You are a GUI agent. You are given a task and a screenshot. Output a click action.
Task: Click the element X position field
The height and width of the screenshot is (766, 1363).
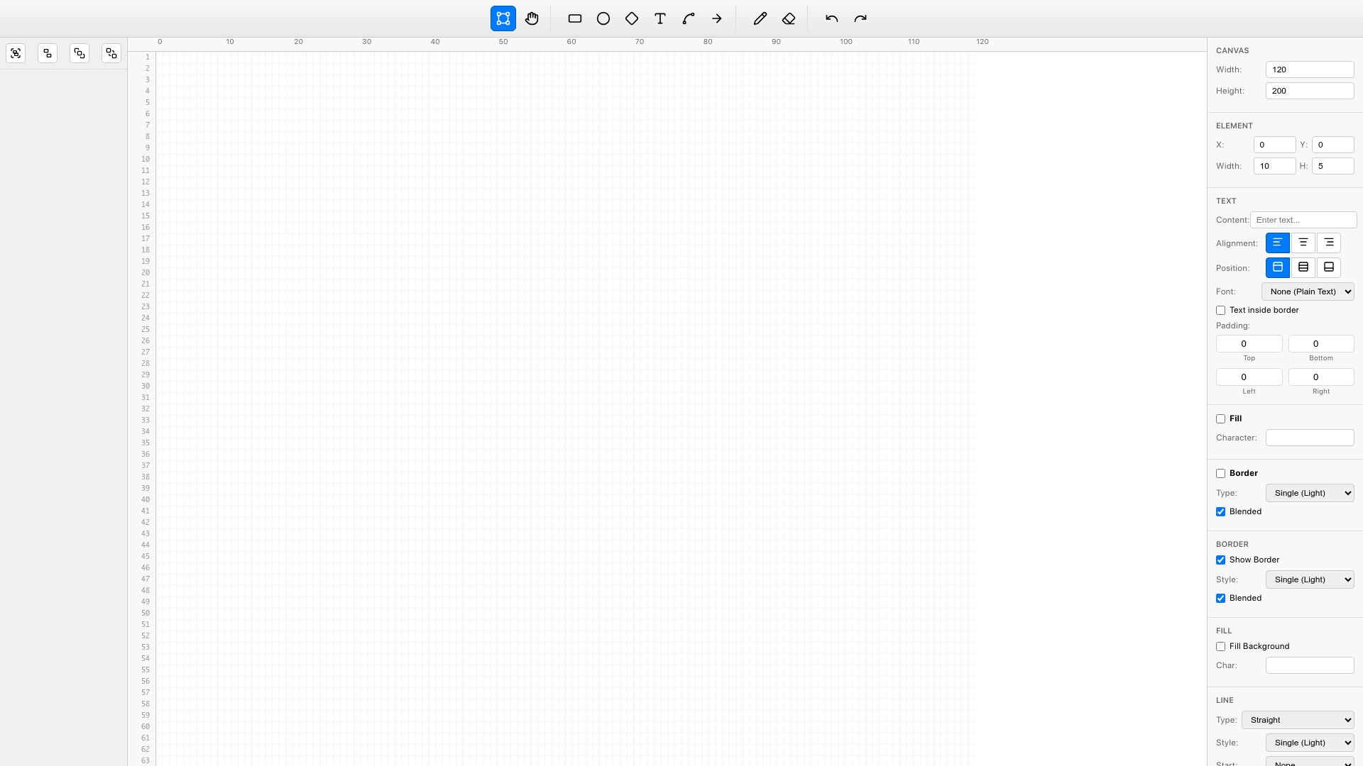click(x=1275, y=145)
